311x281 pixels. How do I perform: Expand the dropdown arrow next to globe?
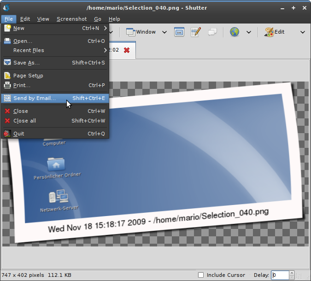pyautogui.click(x=249, y=32)
